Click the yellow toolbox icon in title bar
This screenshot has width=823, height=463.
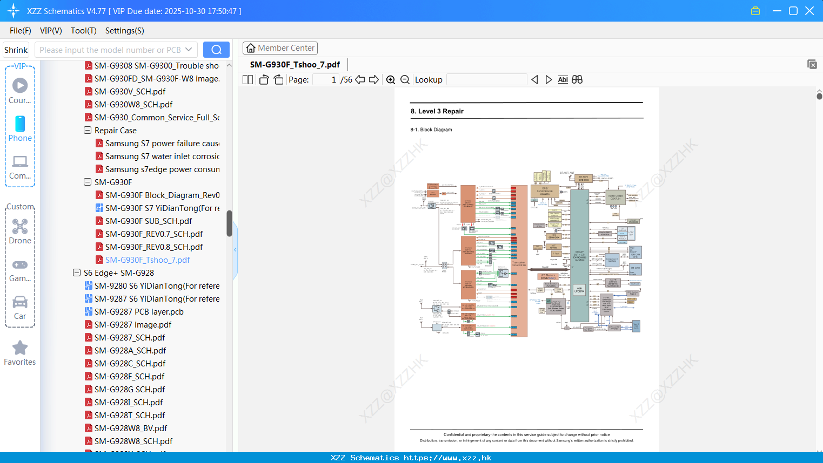coord(755,11)
